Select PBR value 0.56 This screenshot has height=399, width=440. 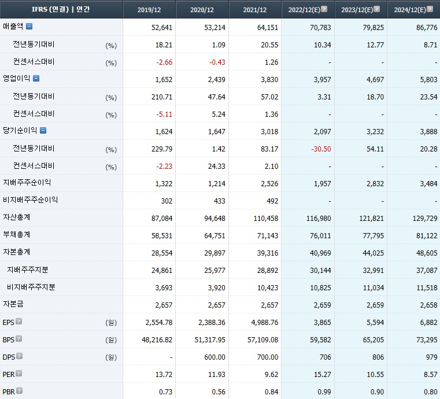(219, 392)
